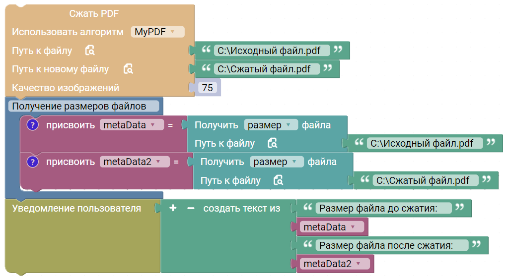Image resolution: width=507 pixels, height=279 pixels.
Task: Open metaData2 variable dropdown in text join block
Action: coord(335,264)
